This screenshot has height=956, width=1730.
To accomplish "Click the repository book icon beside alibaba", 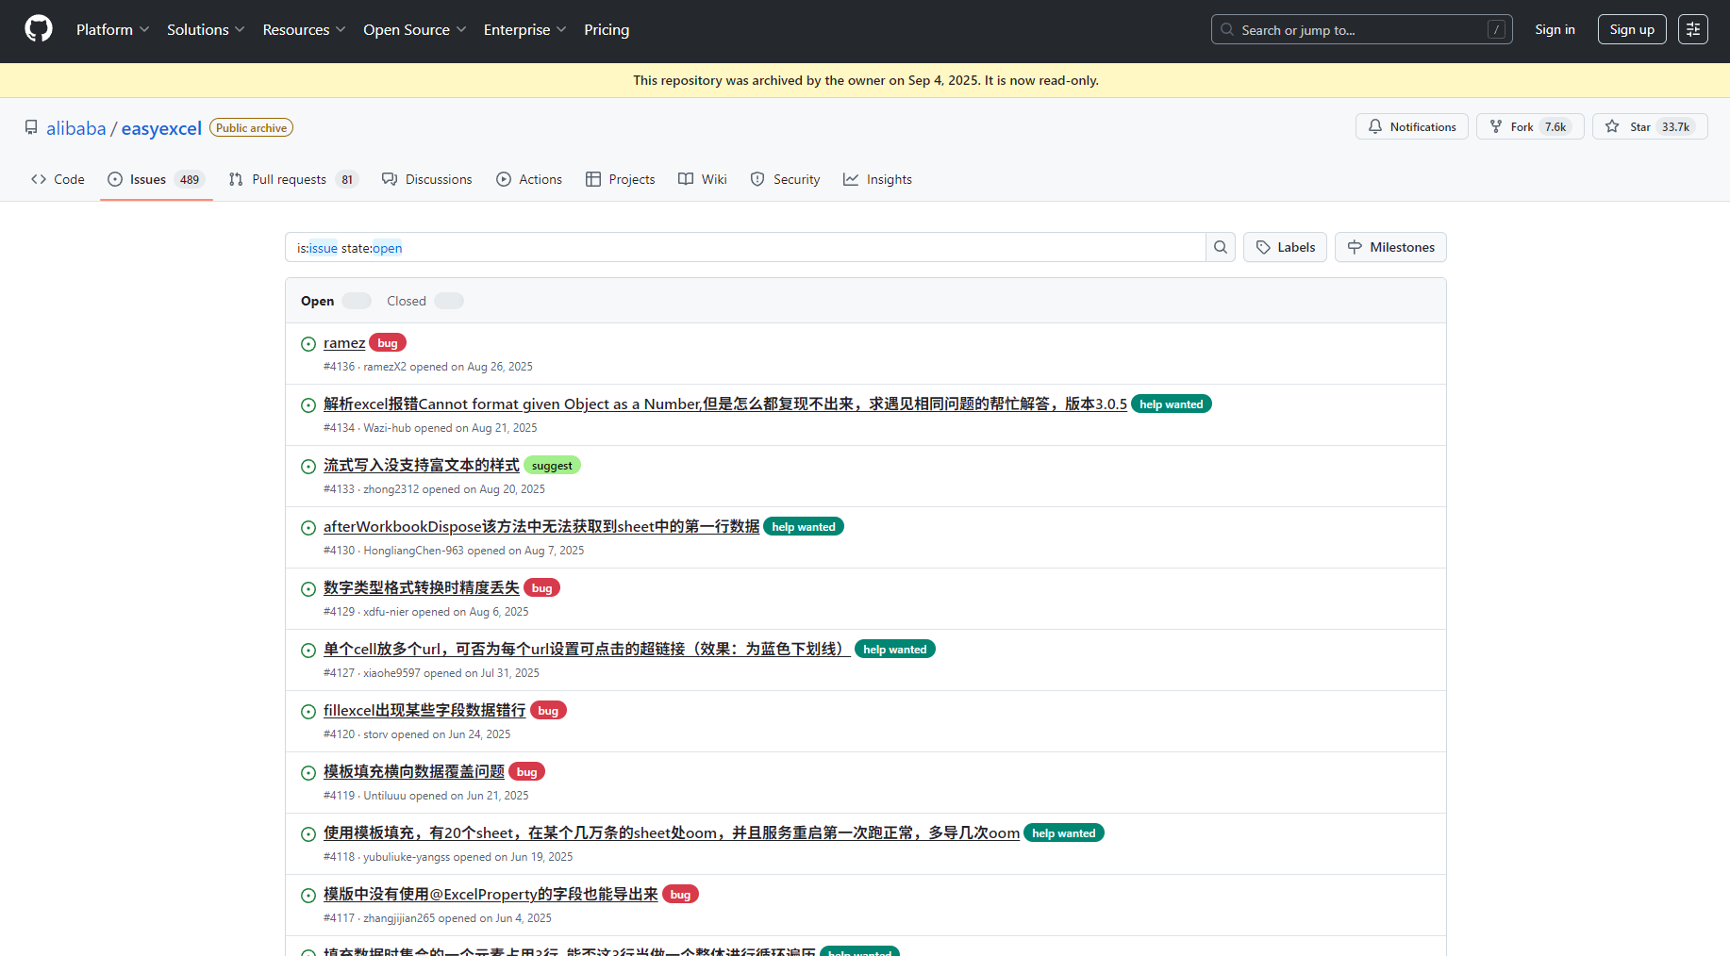I will pyautogui.click(x=31, y=127).
